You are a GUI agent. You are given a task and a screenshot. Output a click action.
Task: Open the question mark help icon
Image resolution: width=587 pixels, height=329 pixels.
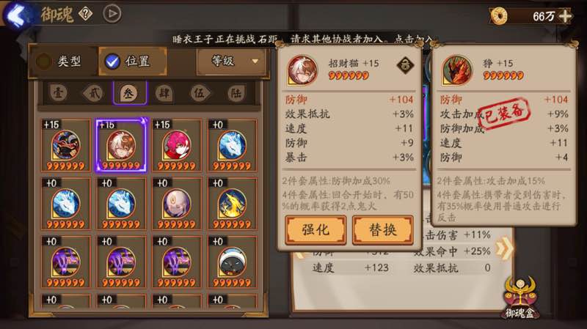85,14
